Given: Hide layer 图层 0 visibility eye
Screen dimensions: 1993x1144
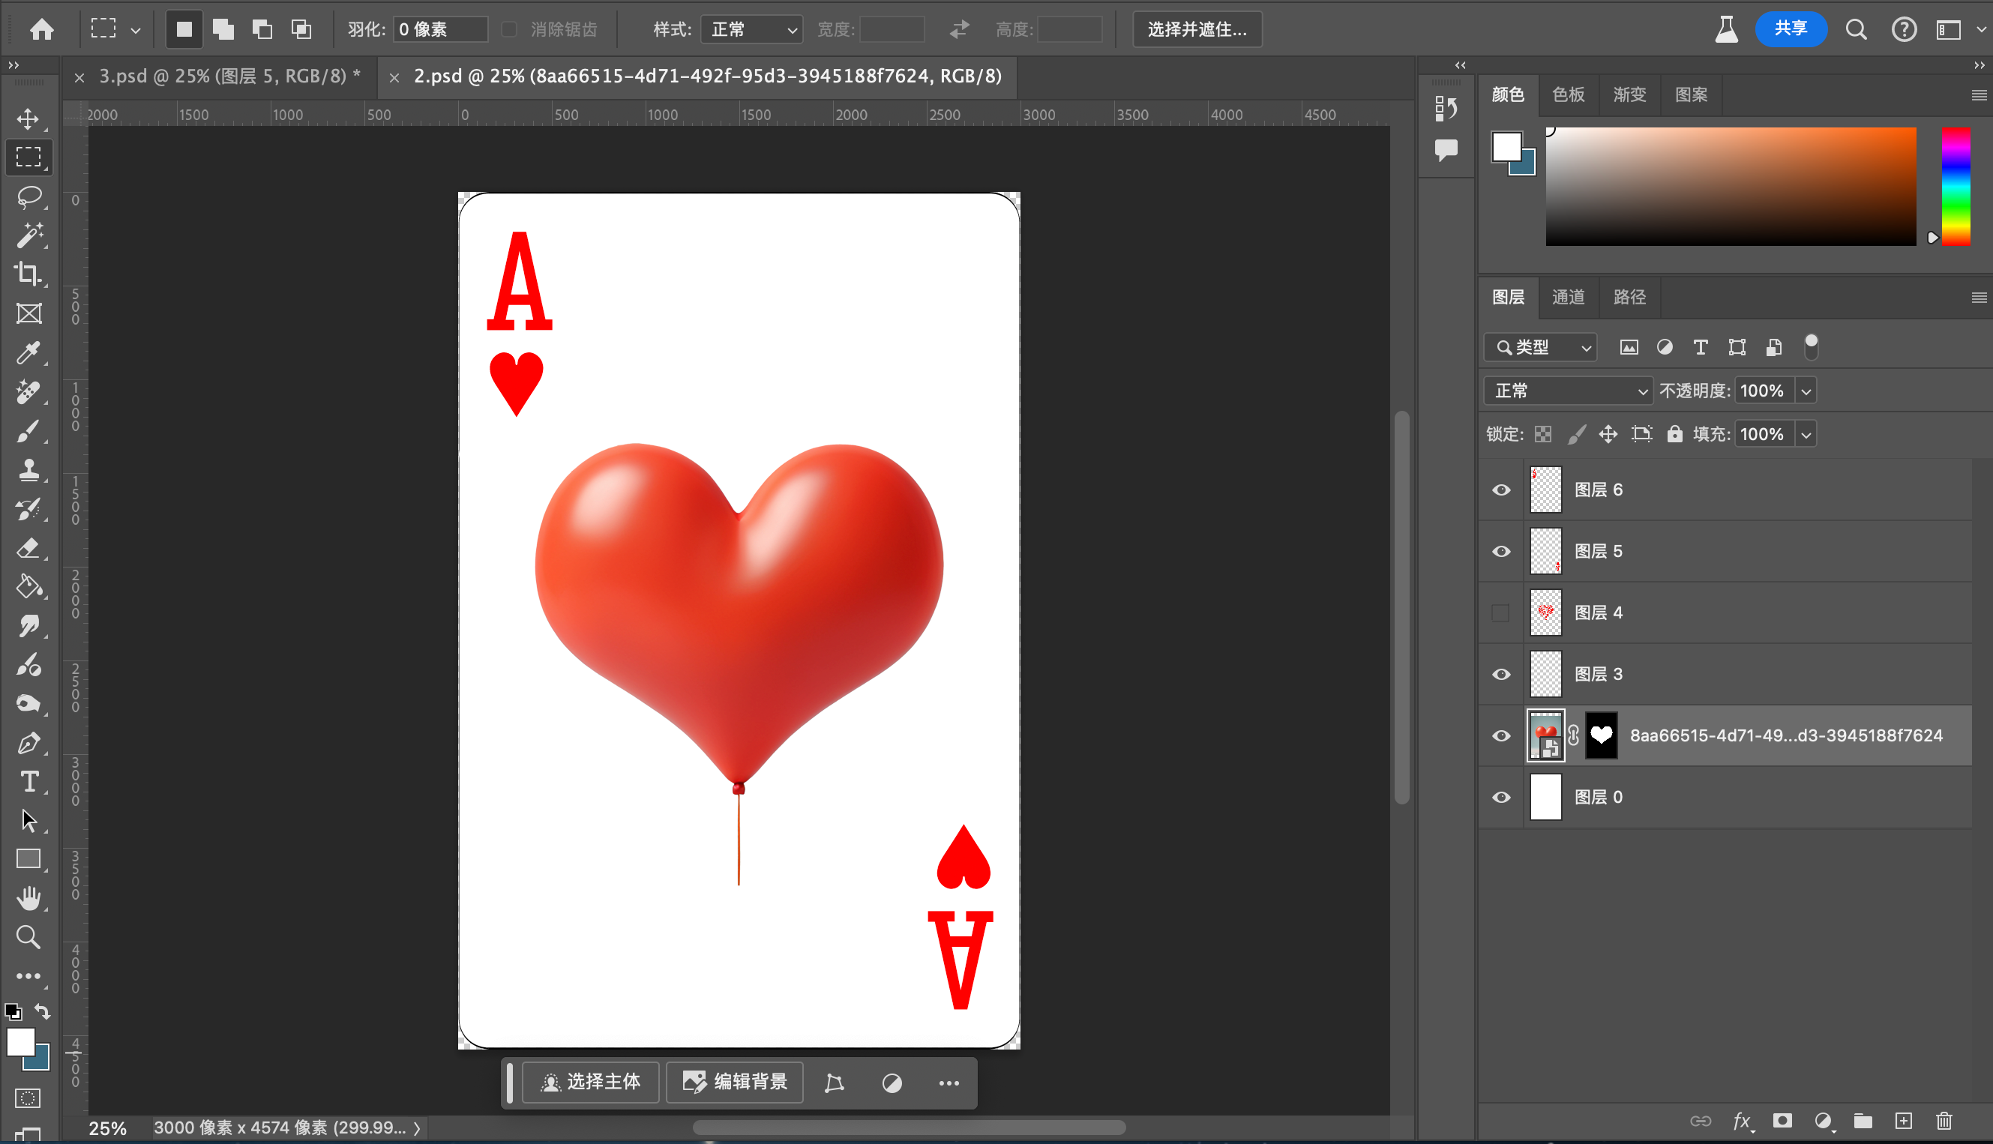Looking at the screenshot, I should pyautogui.click(x=1501, y=797).
